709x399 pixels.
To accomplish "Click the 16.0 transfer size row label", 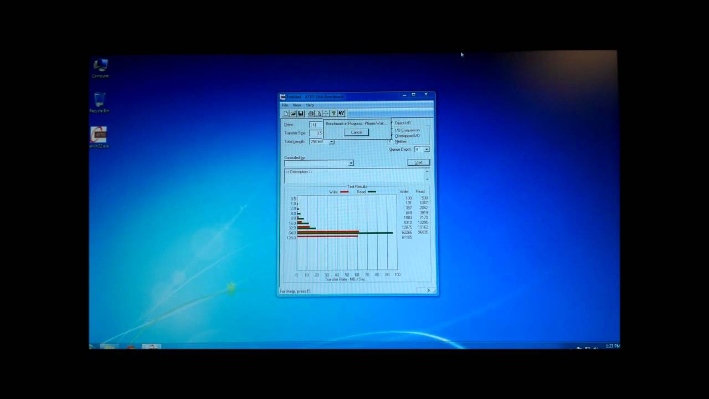I will click(292, 223).
